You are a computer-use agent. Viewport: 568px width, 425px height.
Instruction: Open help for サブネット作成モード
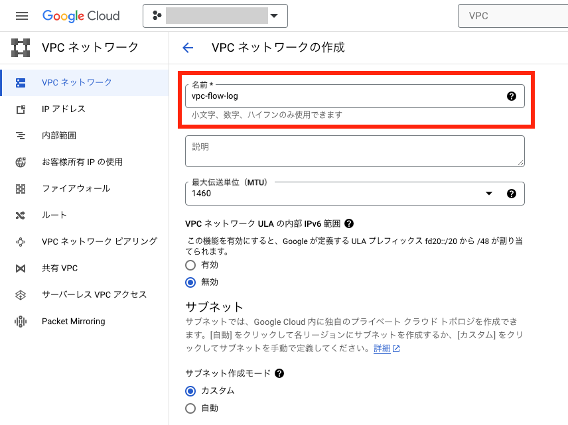click(279, 373)
